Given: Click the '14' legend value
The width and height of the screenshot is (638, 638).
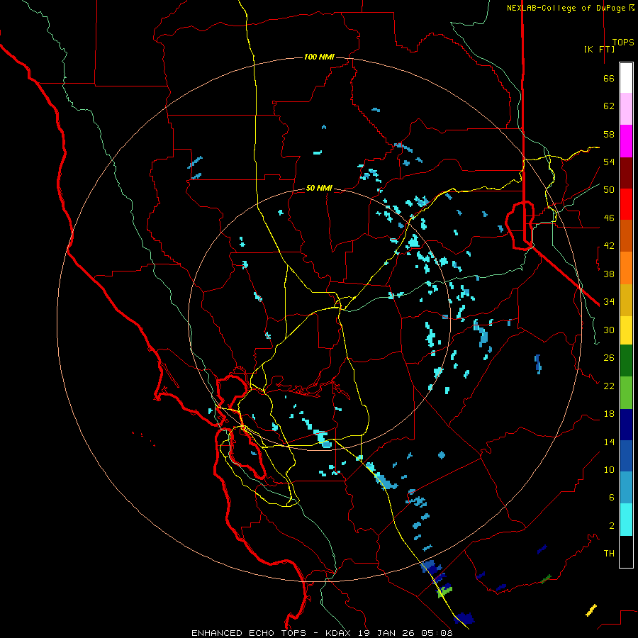Looking at the screenshot, I should coord(609,442).
